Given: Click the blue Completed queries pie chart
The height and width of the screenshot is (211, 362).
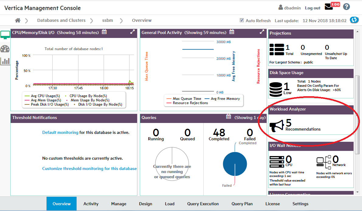Looking at the screenshot, I should pyautogui.click(x=235, y=164).
